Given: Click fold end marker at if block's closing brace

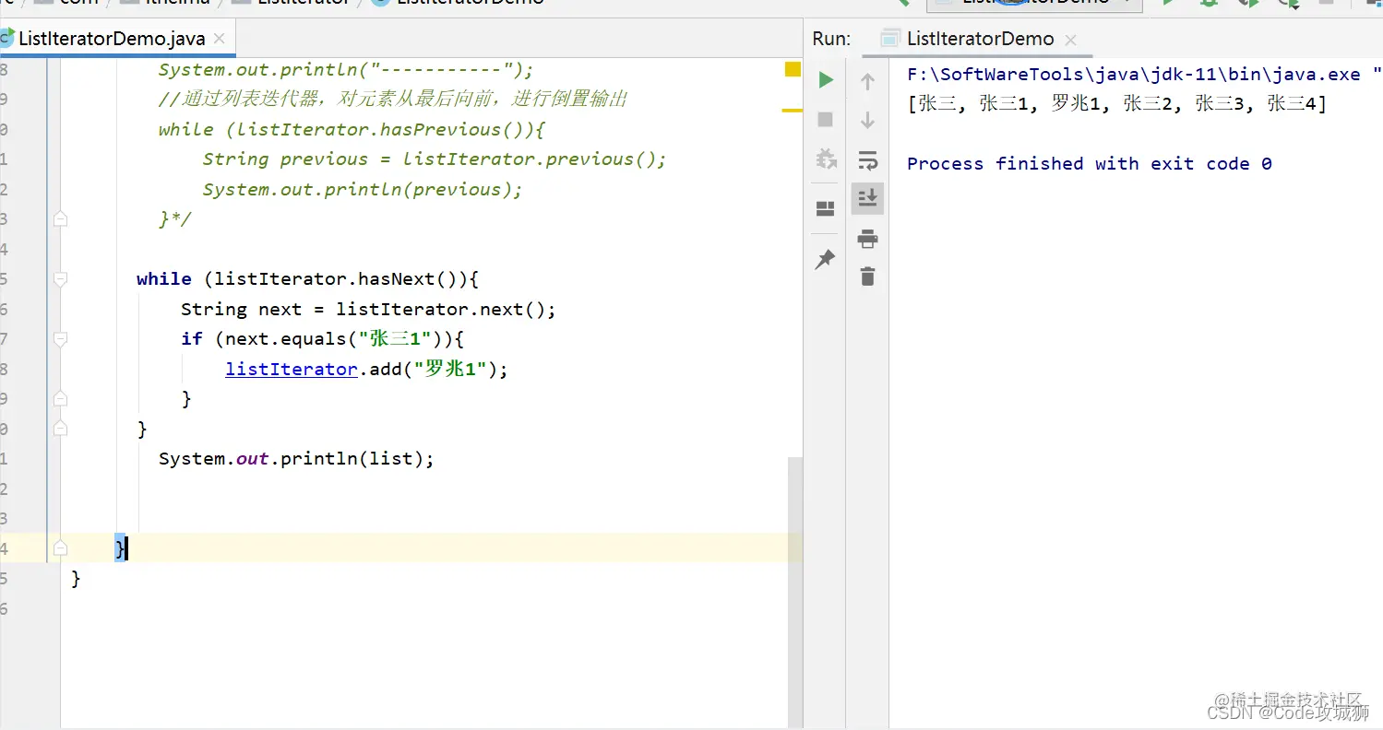Looking at the screenshot, I should [x=60, y=398].
